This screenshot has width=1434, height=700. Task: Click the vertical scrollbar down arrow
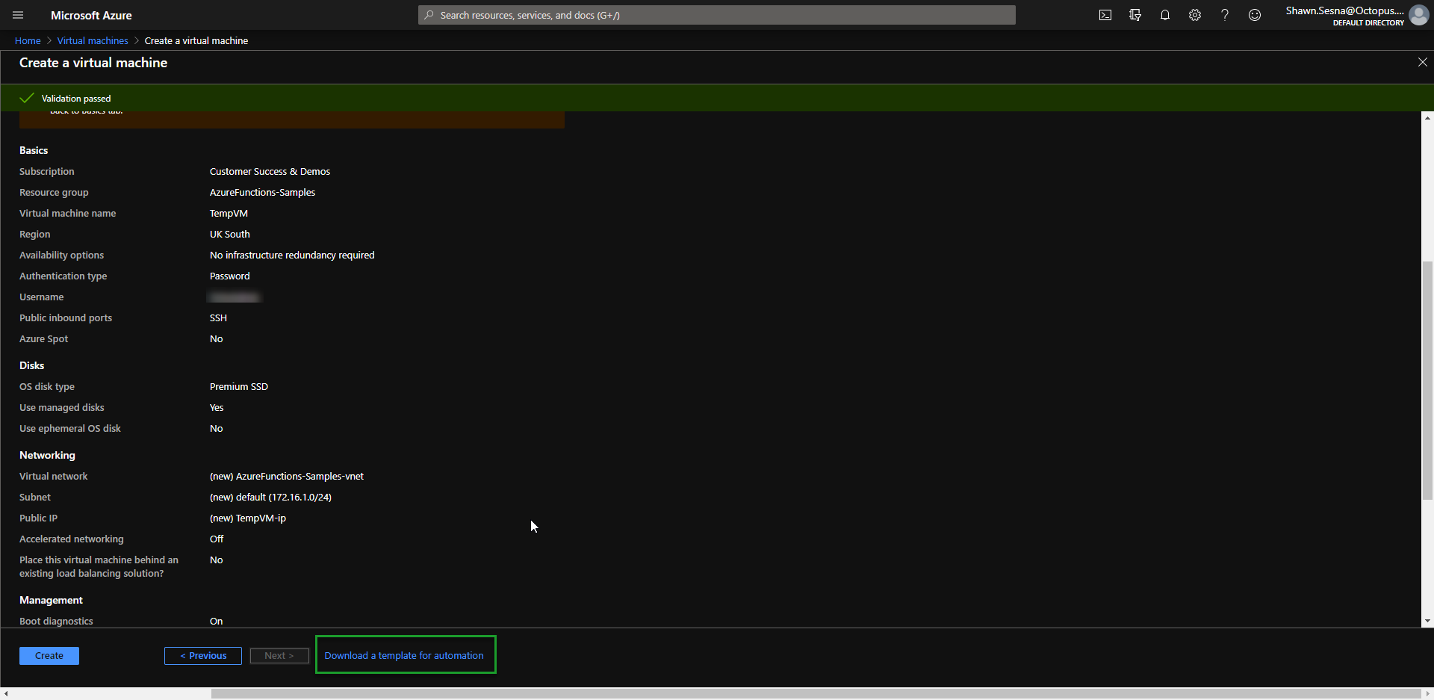pyautogui.click(x=1427, y=621)
